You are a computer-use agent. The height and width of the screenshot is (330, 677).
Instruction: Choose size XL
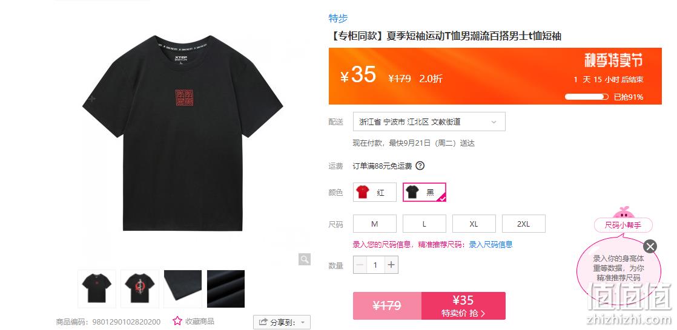coord(474,224)
